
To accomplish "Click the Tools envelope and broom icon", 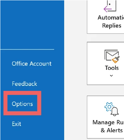I will click(x=112, y=56).
